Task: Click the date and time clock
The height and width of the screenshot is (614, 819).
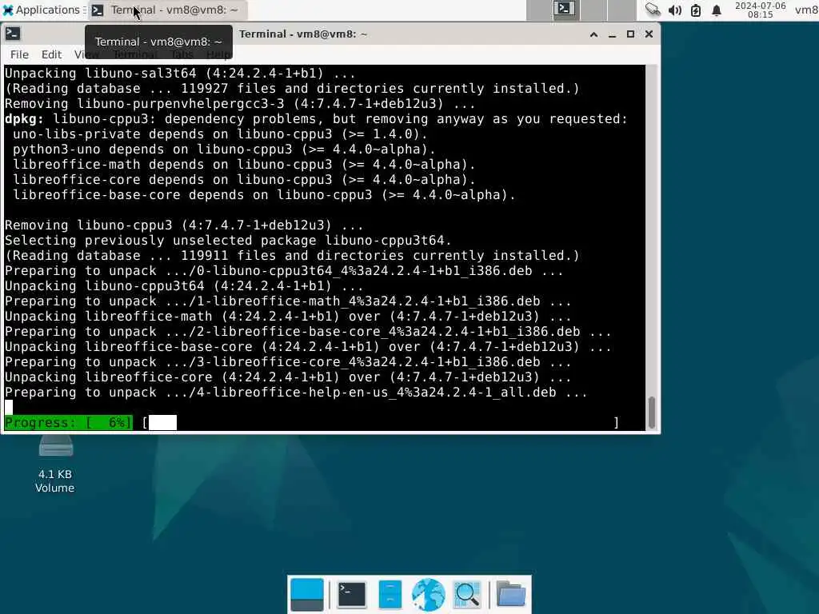Action: pyautogui.click(x=760, y=10)
